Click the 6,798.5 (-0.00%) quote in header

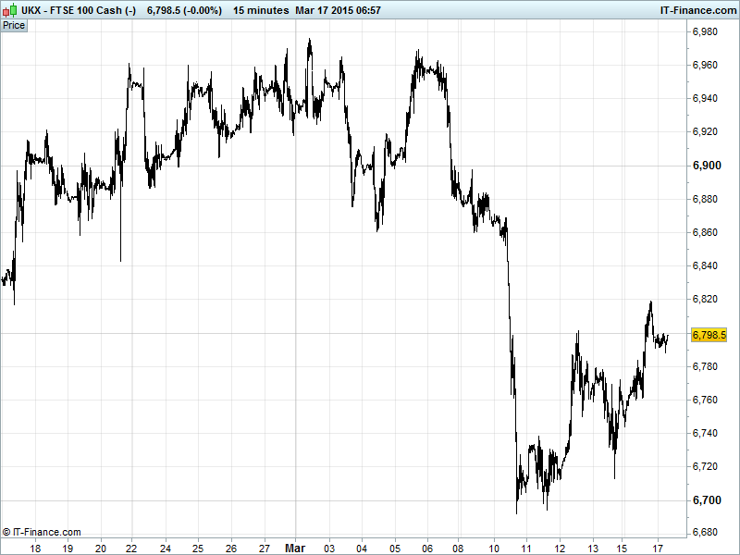(185, 9)
